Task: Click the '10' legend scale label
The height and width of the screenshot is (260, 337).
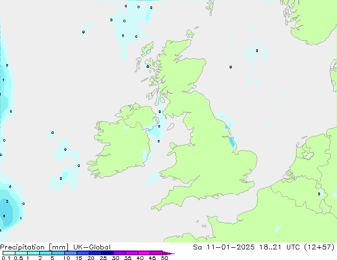Action: (x=66, y=258)
